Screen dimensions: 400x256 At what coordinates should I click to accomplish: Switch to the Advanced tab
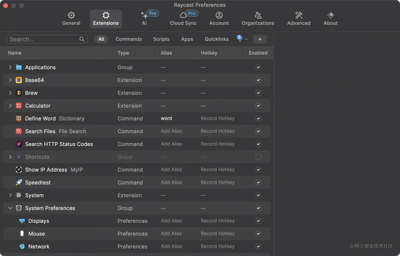click(299, 19)
